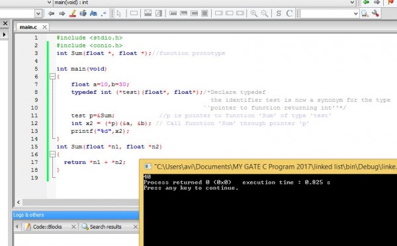Toggle the source 'S' toolbar button
Screen dimensions: 397x246
[279, 13]
